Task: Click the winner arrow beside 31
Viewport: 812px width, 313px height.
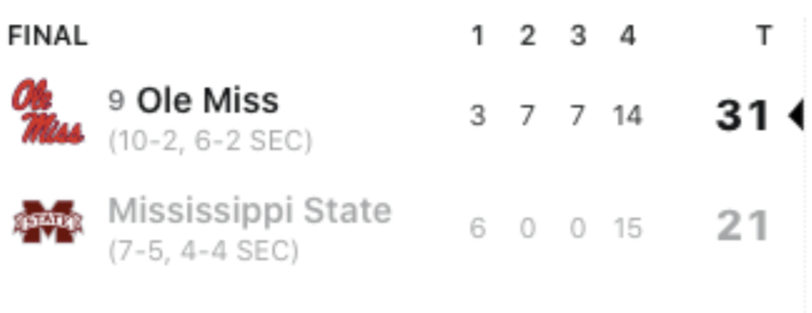Action: click(796, 115)
